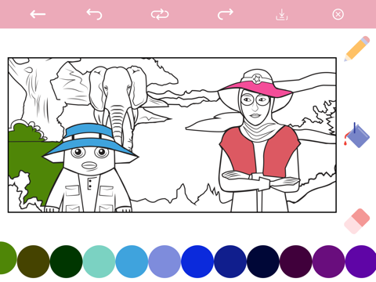Pick the medium purple color swatch
Screen dimensions: 376x282
(329, 262)
